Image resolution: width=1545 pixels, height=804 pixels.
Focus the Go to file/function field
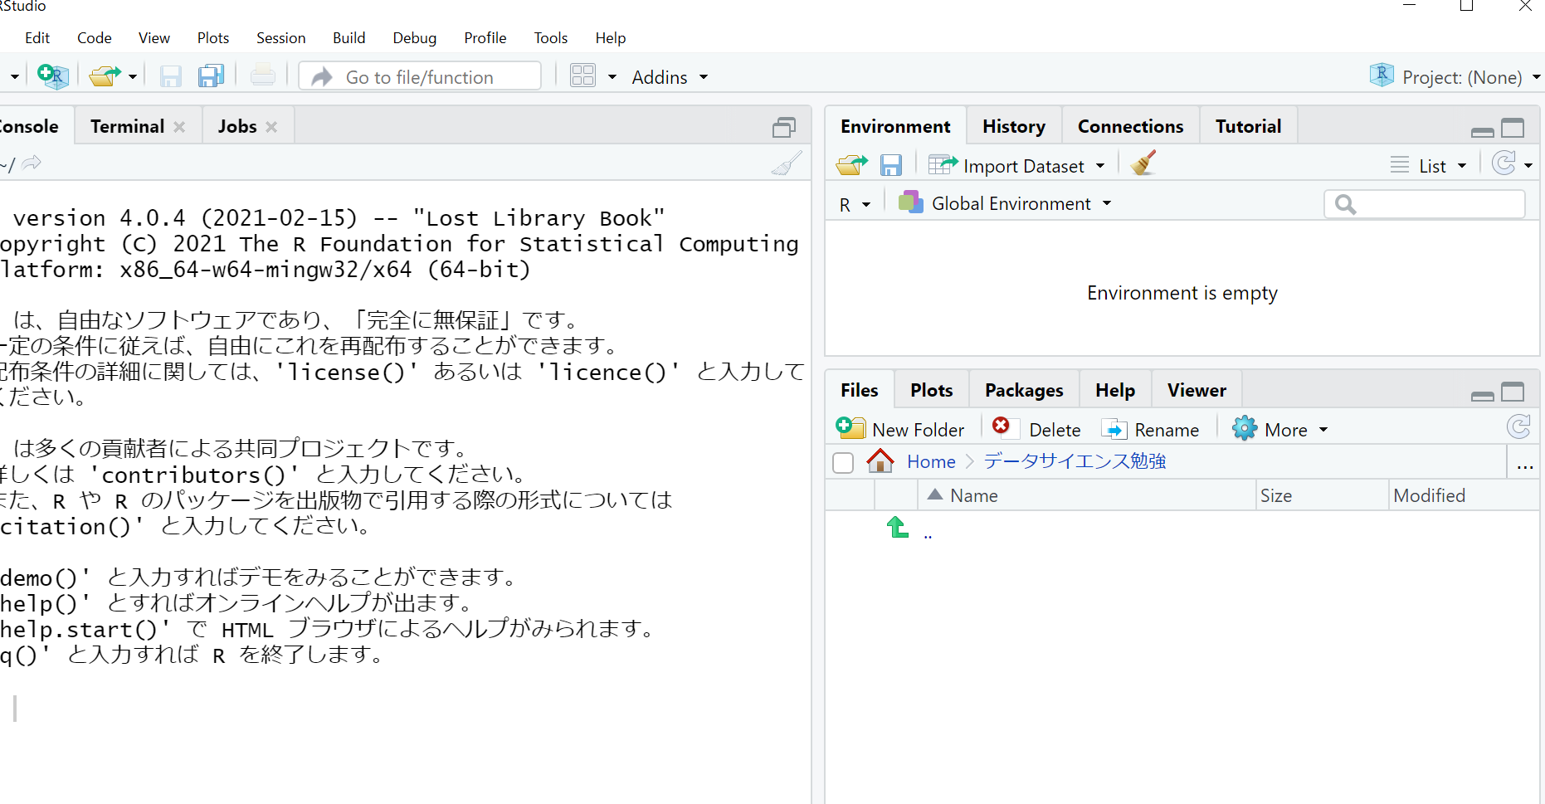click(420, 76)
